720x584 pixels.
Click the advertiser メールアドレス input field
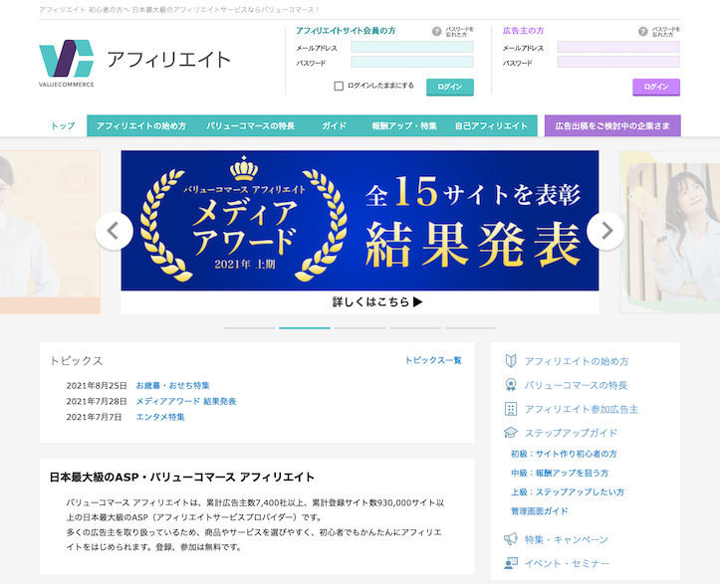point(618,47)
